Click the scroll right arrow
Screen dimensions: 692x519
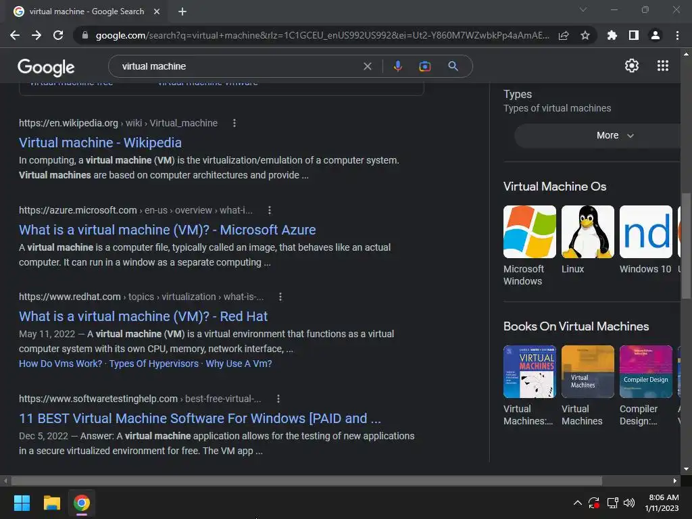(675, 480)
